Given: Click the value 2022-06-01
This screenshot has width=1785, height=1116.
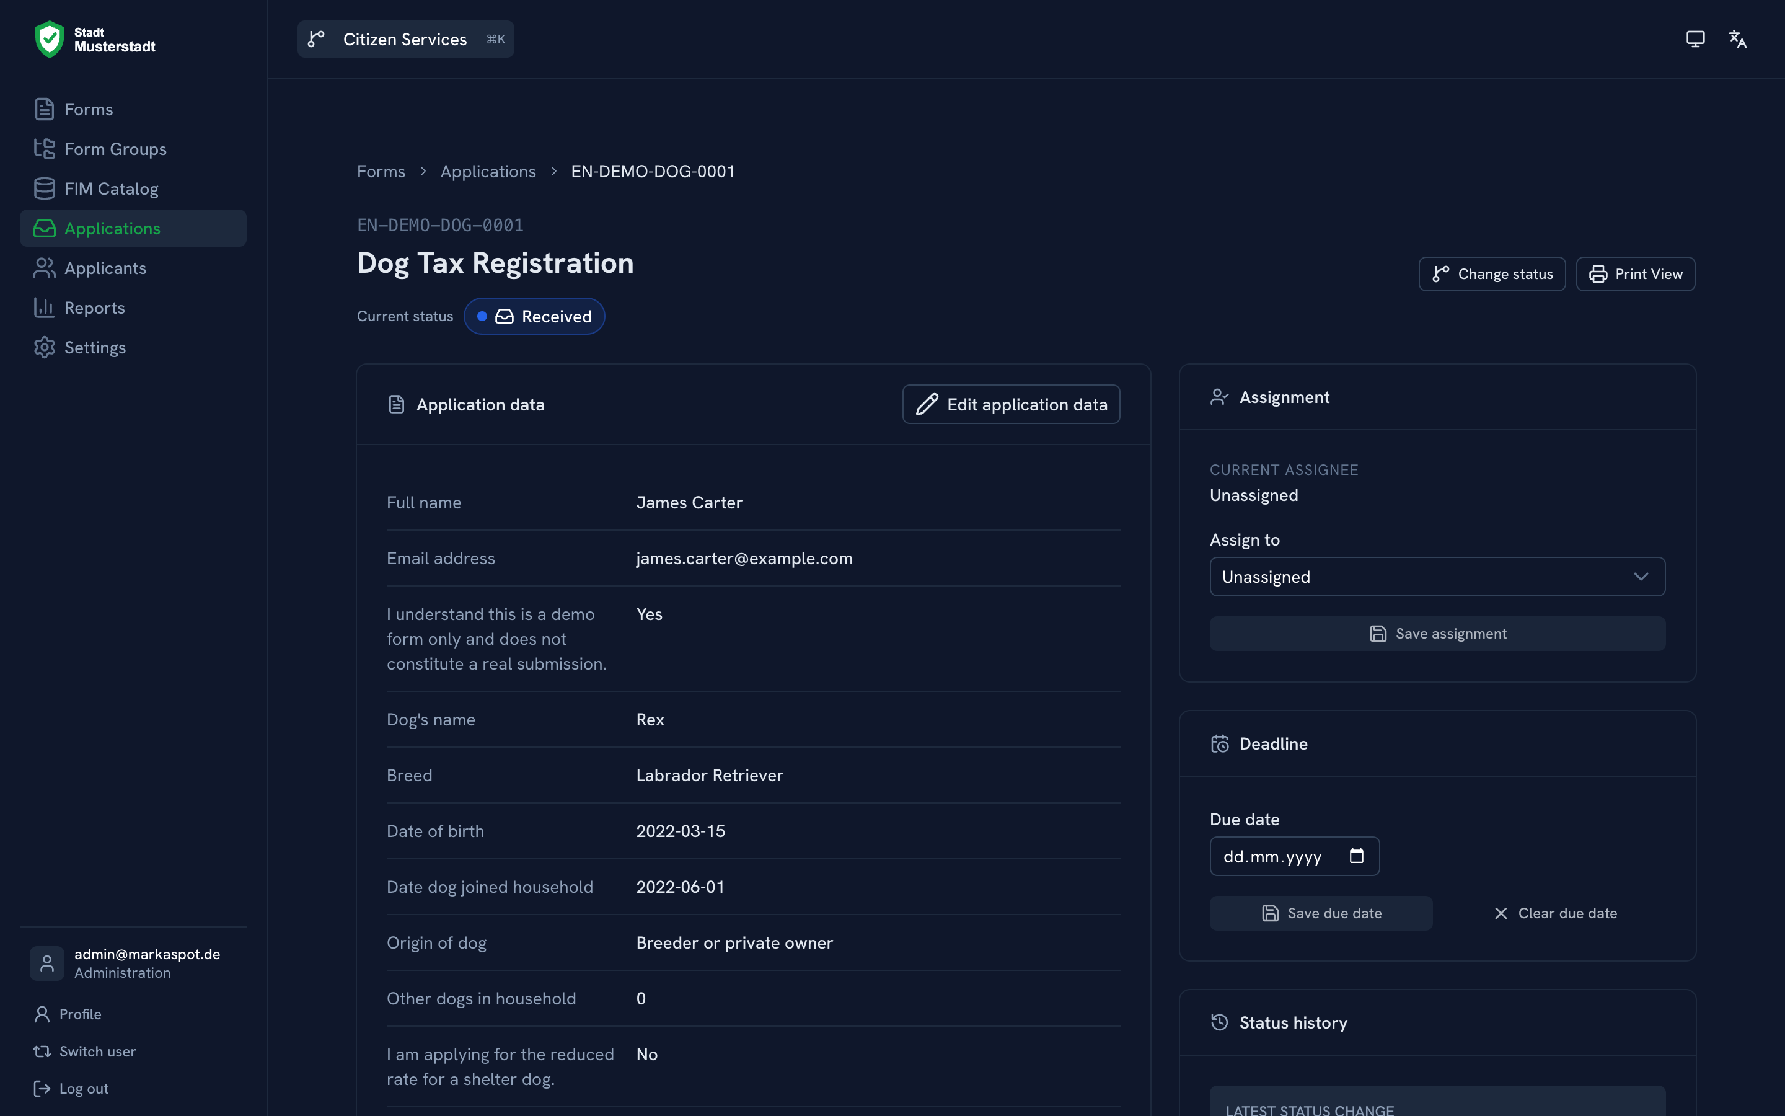Looking at the screenshot, I should coord(680,887).
